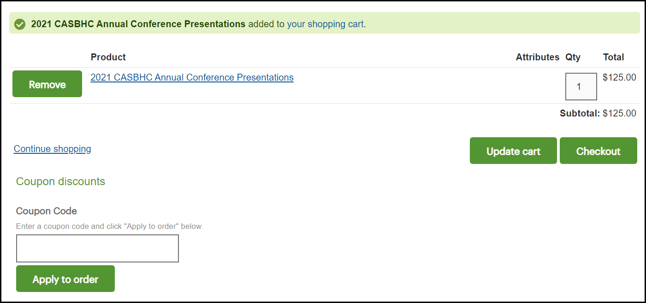Open the 2021 CASBHC Annual Conference Presentations product
This screenshot has width=646, height=303.
pyautogui.click(x=192, y=77)
